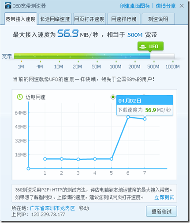This screenshot has height=223, width=190.
Task: Click the 近期网速 heading
Action: pyautogui.click(x=36, y=97)
